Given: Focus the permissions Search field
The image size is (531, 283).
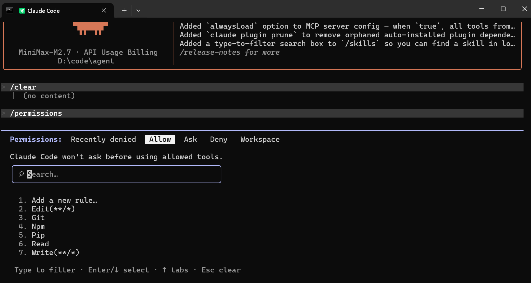Looking at the screenshot, I should 117,174.
